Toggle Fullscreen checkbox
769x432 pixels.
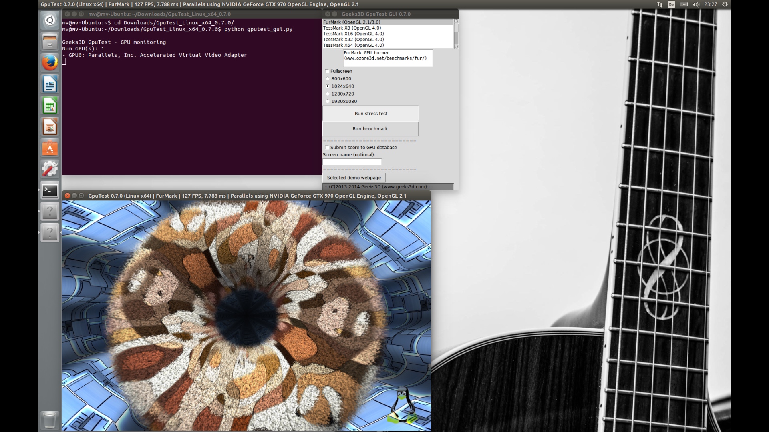point(327,71)
